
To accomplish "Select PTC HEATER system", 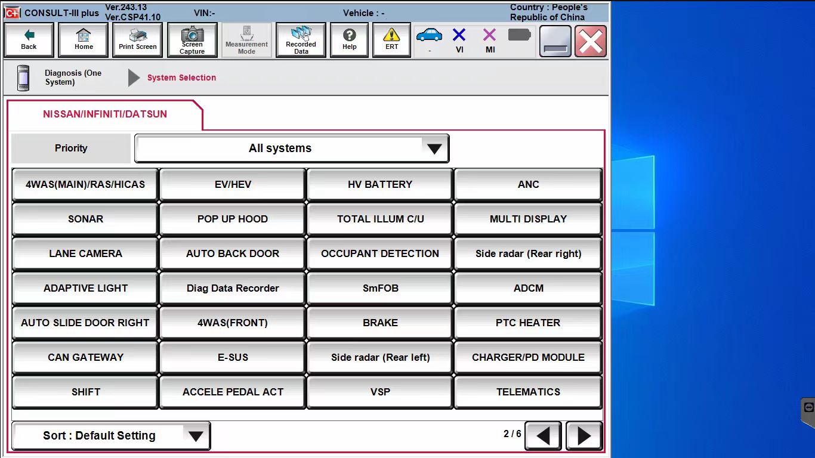I will click(x=528, y=323).
